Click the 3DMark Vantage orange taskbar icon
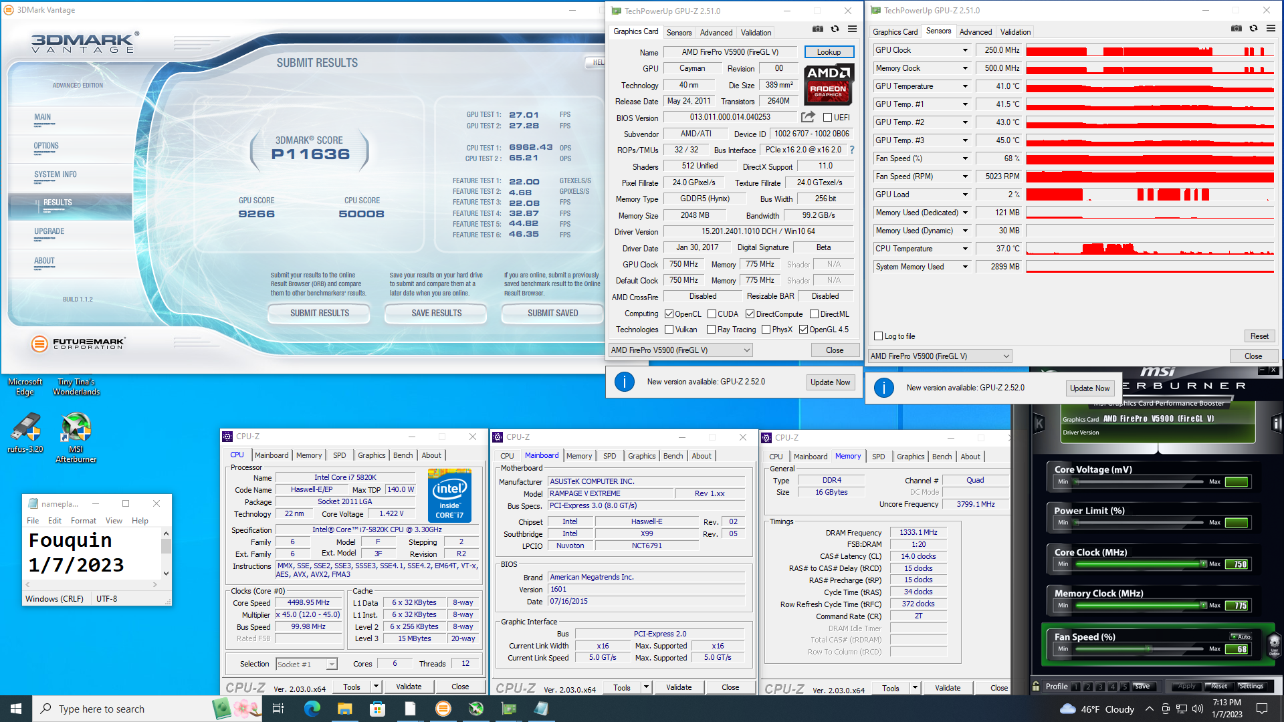This screenshot has width=1284, height=722. 443,709
